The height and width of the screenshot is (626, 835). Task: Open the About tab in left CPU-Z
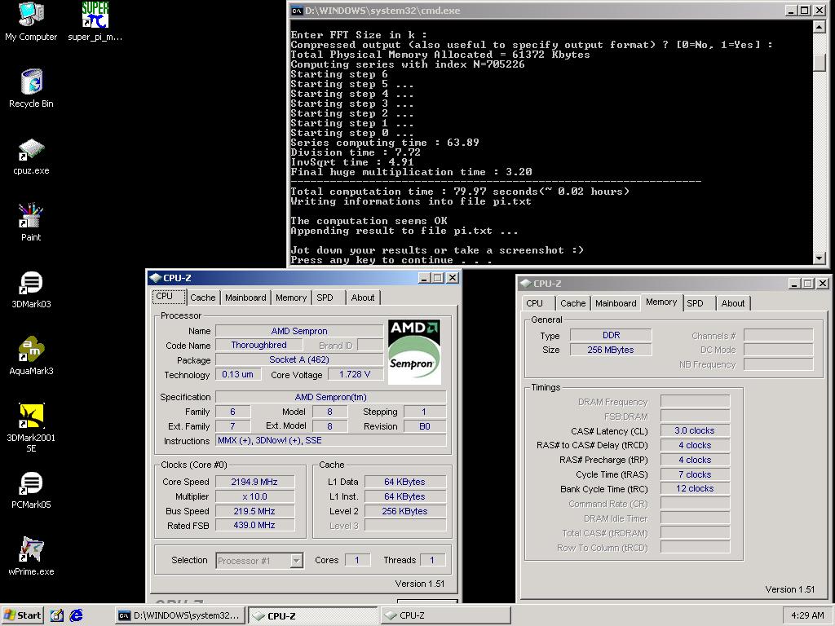coord(363,298)
